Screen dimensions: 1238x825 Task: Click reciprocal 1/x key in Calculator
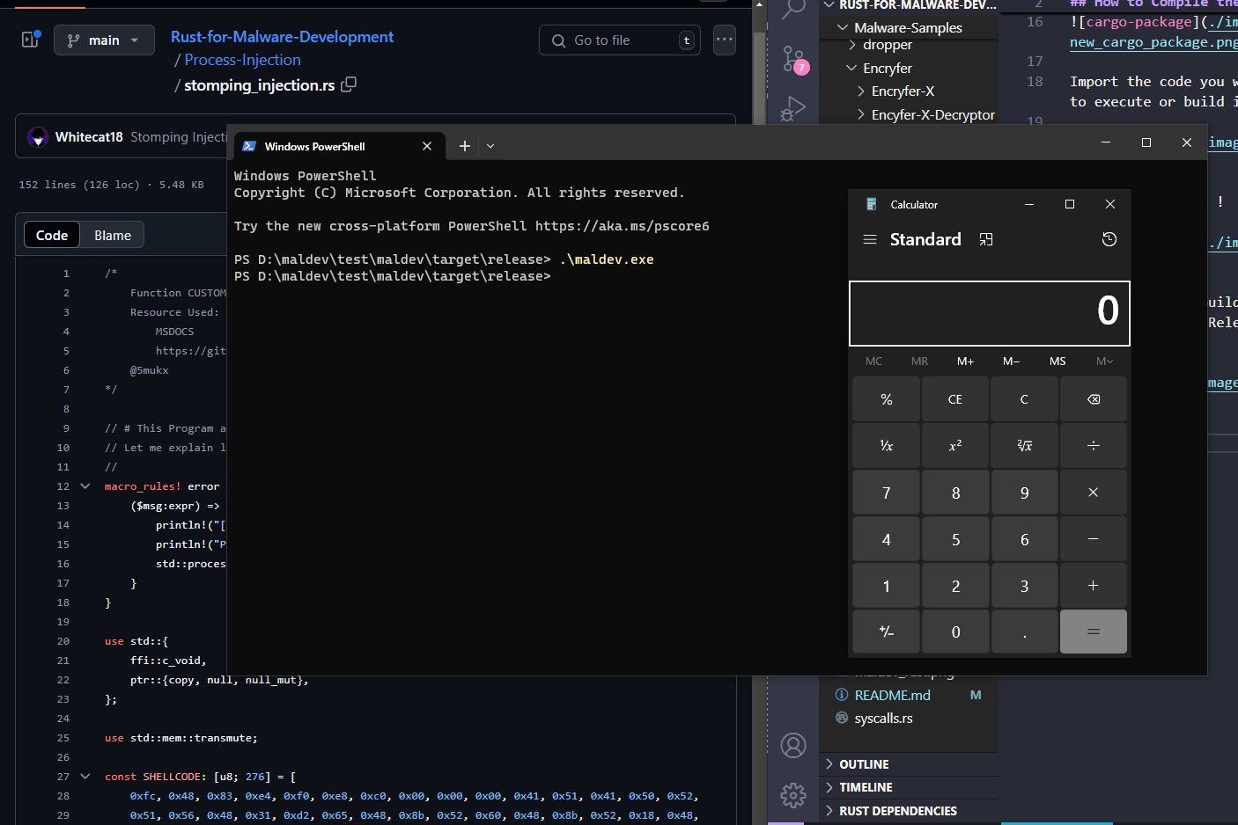886,446
